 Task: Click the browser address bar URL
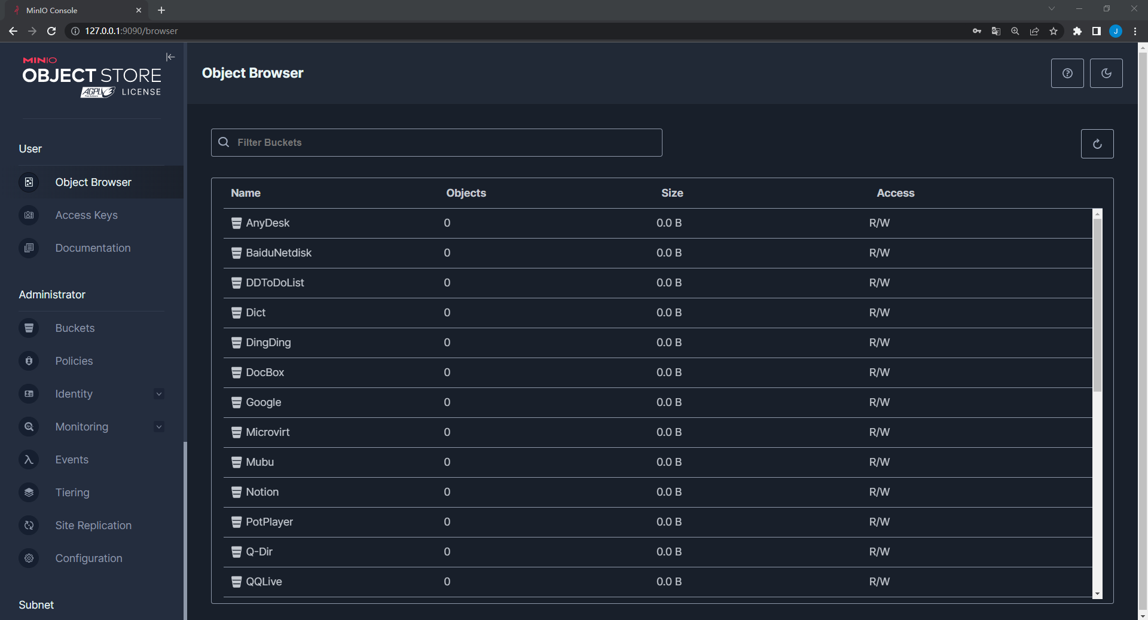[x=132, y=31]
